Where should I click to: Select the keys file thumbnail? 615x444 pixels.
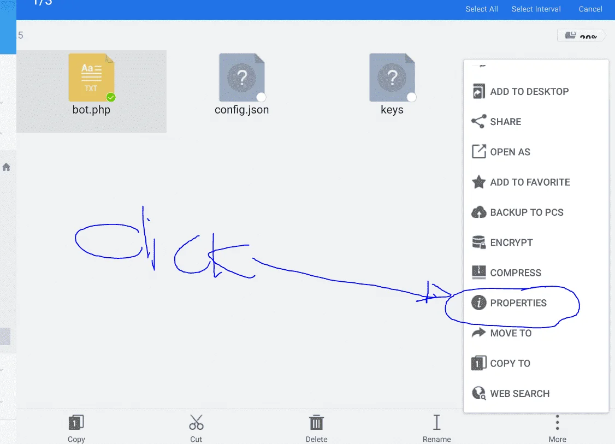(392, 77)
